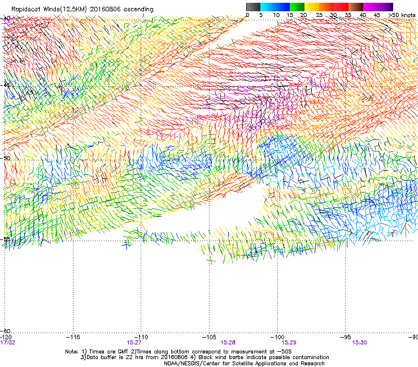Click the 15:28 pass time label
The image size is (418, 367).
pyautogui.click(x=228, y=343)
